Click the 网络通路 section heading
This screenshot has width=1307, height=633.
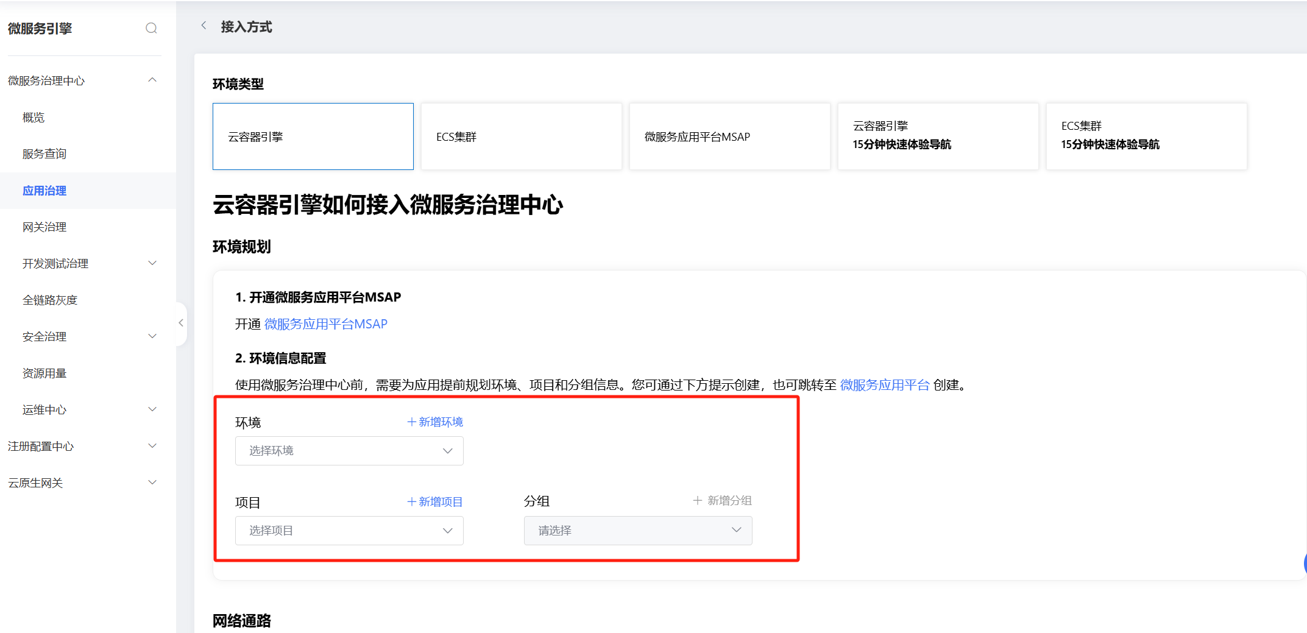coord(242,621)
